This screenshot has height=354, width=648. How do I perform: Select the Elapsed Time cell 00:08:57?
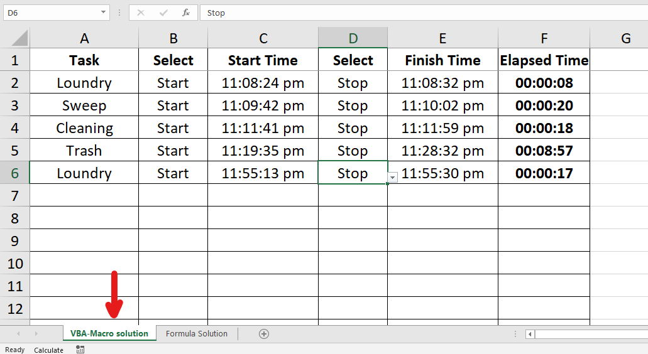(544, 151)
